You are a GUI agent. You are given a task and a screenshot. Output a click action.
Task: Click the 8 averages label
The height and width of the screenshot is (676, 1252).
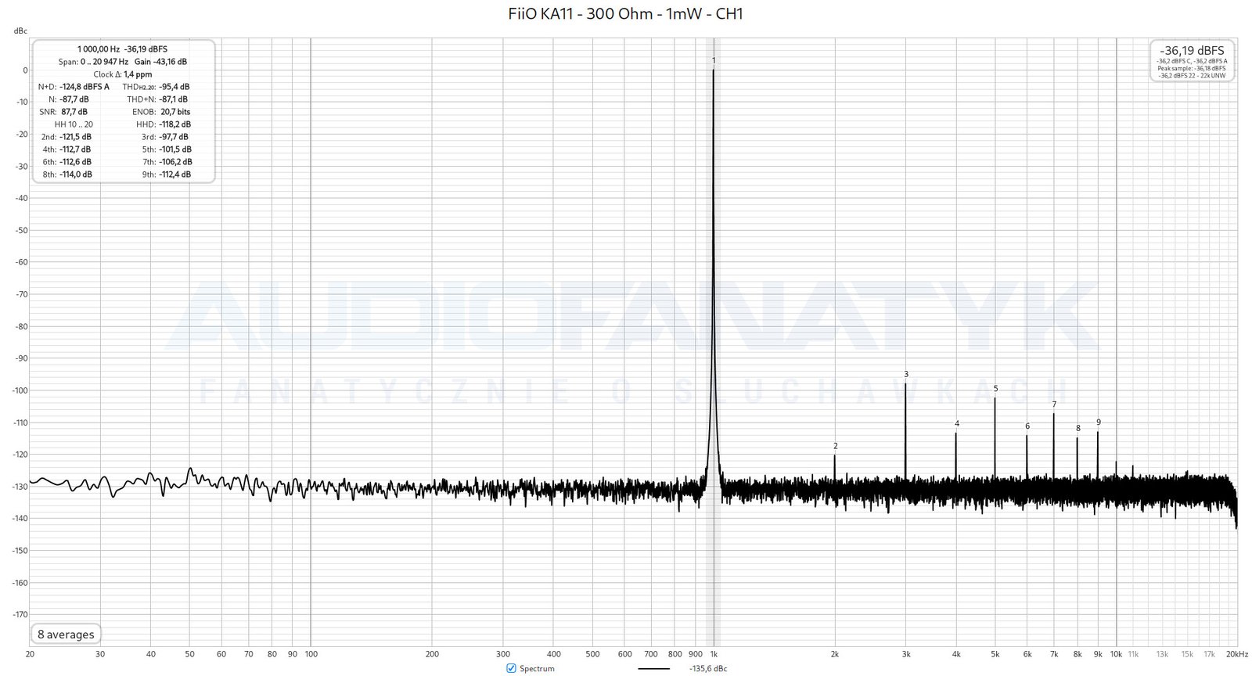66,635
